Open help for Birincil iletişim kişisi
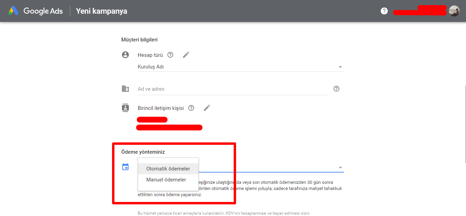 [191, 108]
